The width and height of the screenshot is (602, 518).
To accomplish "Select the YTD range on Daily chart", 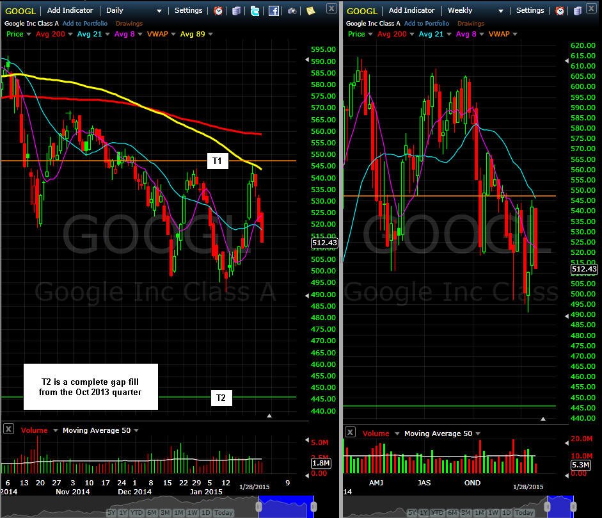I will pyautogui.click(x=136, y=513).
